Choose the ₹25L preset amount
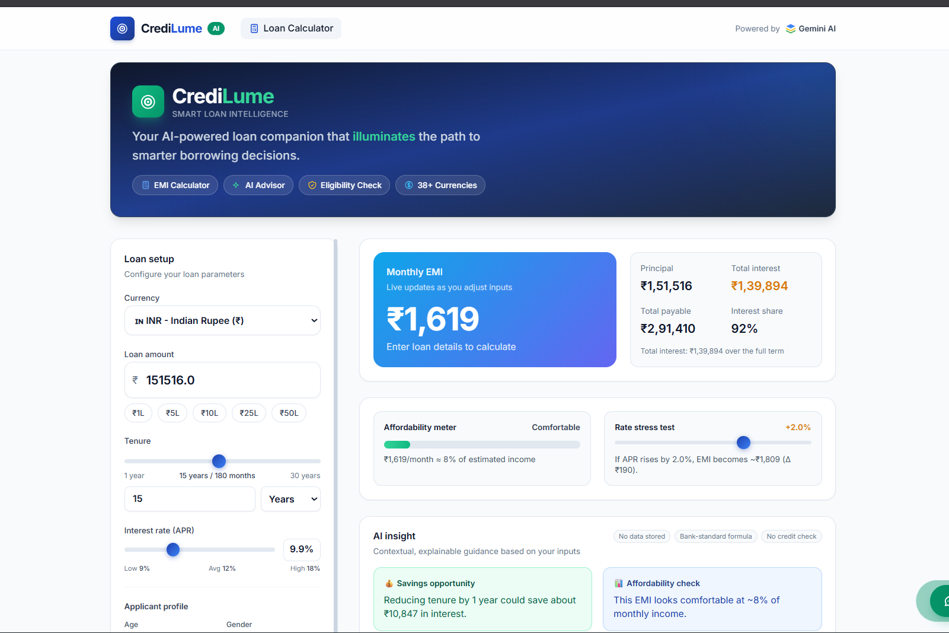This screenshot has width=949, height=633. (x=249, y=413)
